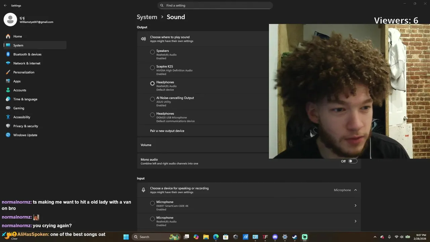
Task: Click the Gaming controller icon
Action: 8,108
